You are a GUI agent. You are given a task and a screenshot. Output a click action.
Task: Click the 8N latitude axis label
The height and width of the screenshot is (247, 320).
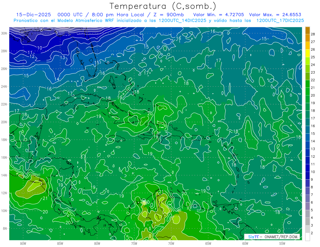point(5,228)
